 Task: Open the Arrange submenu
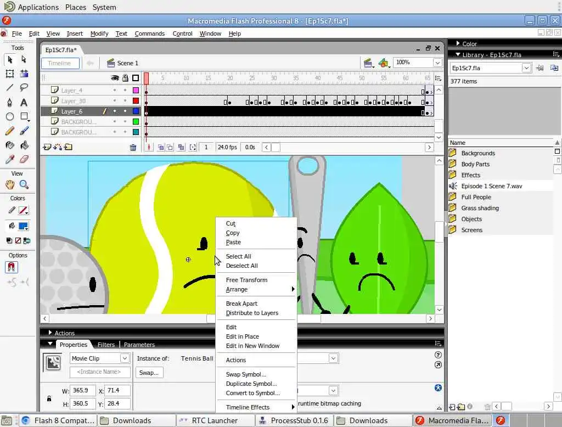click(257, 289)
